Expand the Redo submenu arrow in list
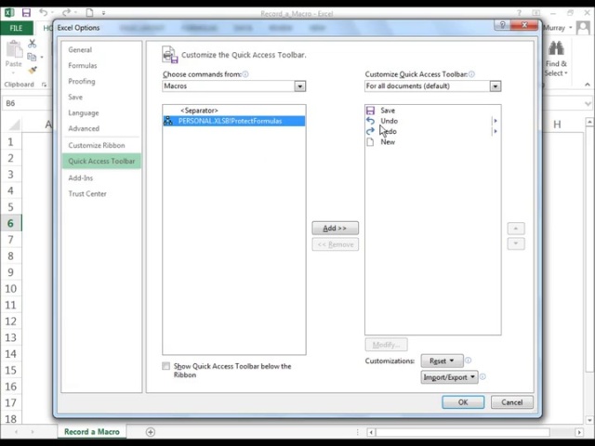 (496, 131)
